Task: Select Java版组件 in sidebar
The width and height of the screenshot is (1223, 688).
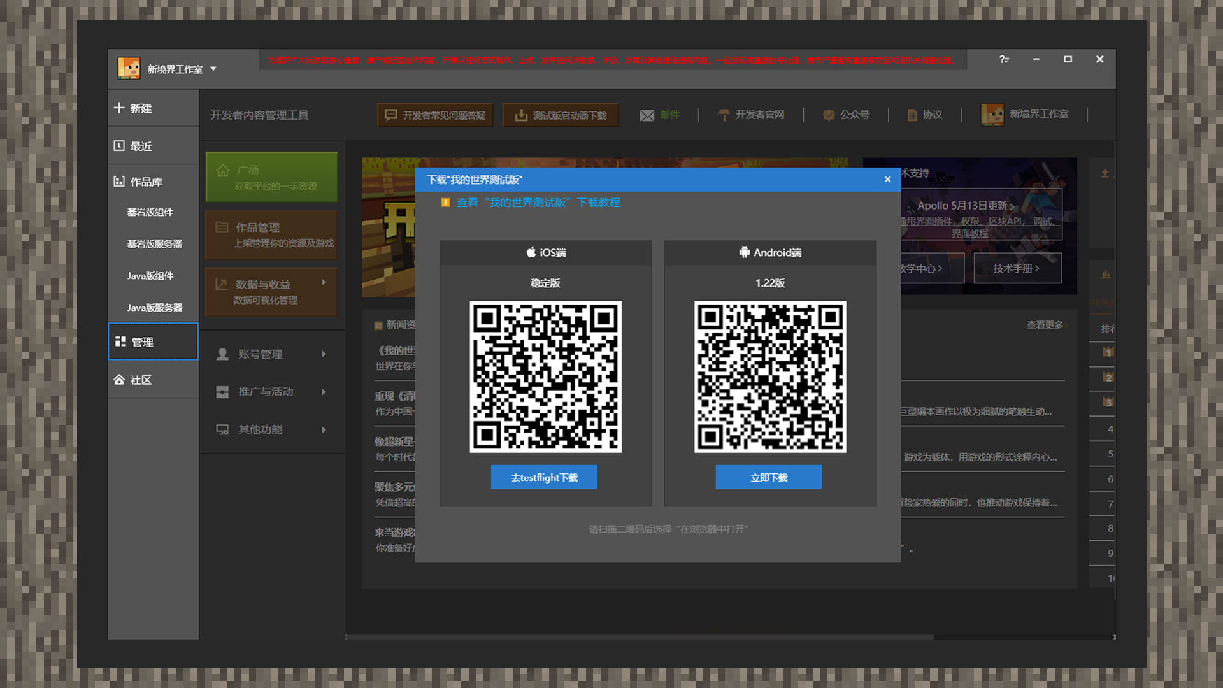Action: point(150,276)
